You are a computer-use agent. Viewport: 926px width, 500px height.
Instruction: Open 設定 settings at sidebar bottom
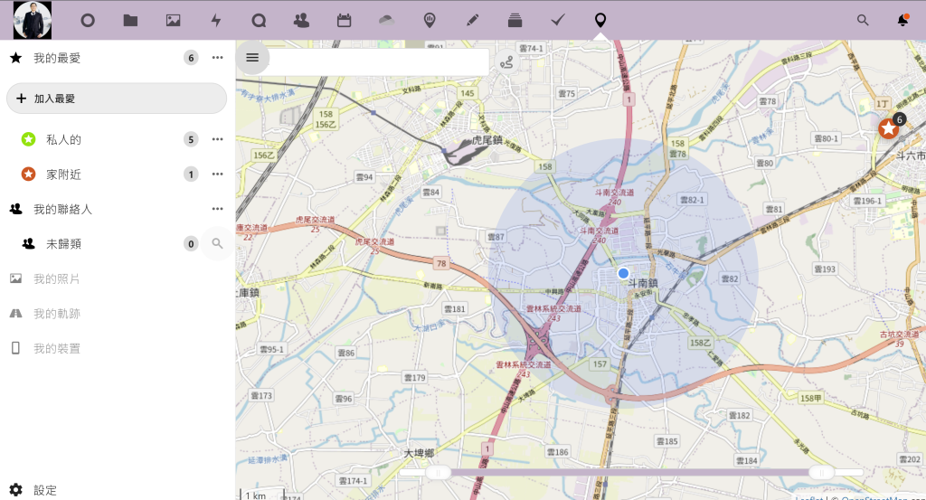45,490
